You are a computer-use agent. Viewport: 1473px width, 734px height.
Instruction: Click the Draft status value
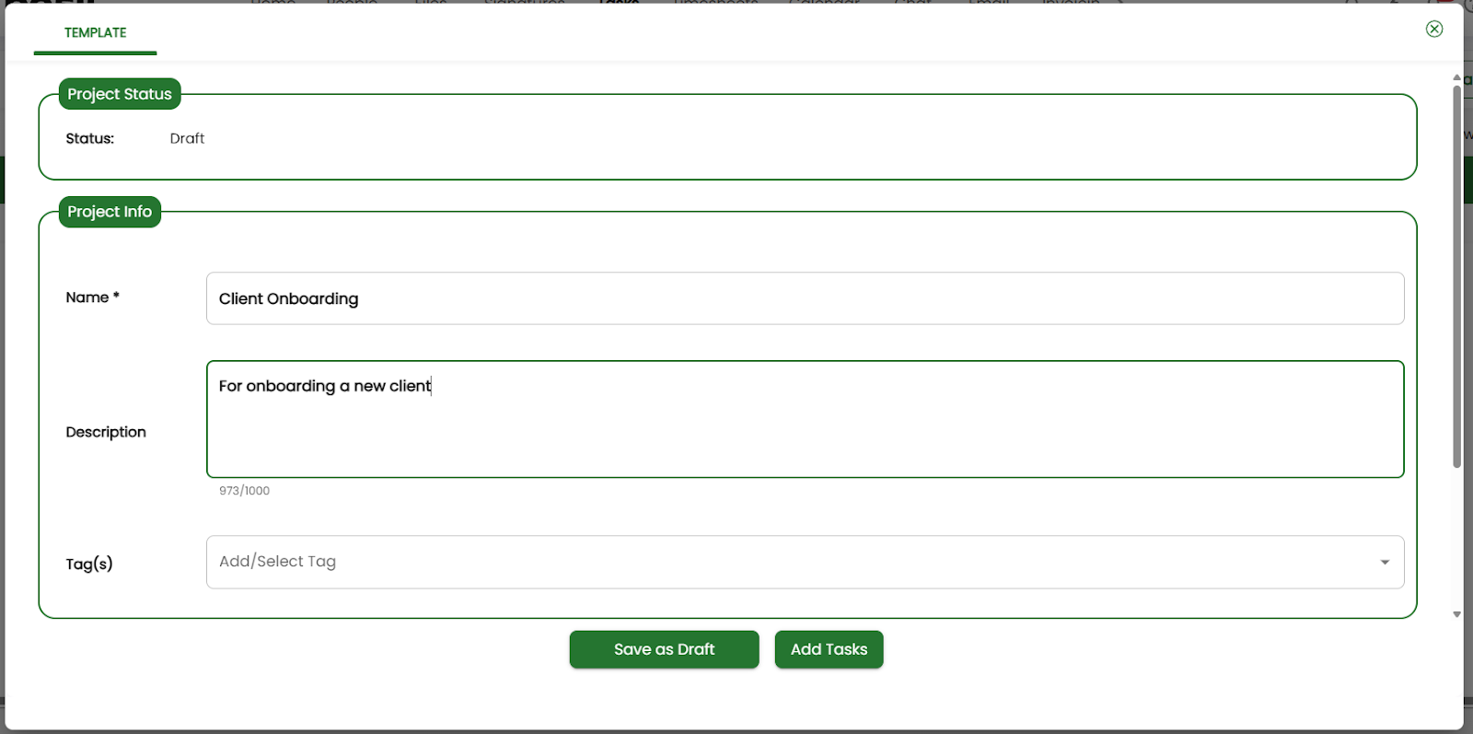187,139
